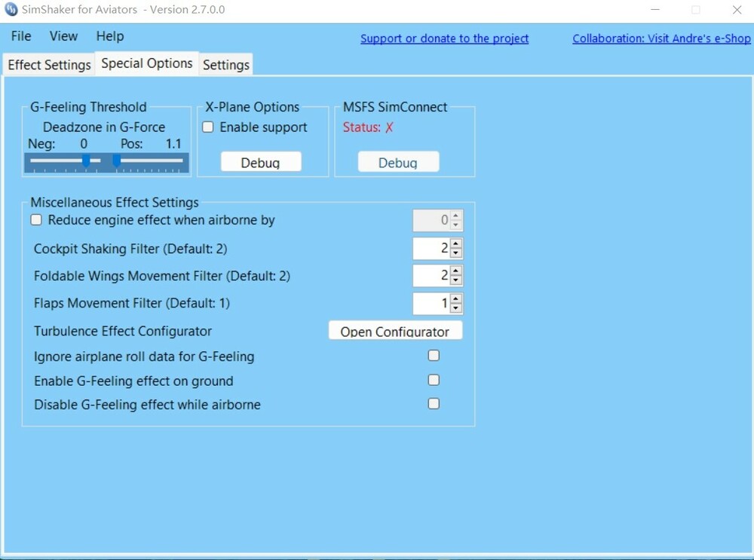Increase Foldable Wings Movement Filter value
Viewport: 754px width, 560px height.
(x=456, y=271)
